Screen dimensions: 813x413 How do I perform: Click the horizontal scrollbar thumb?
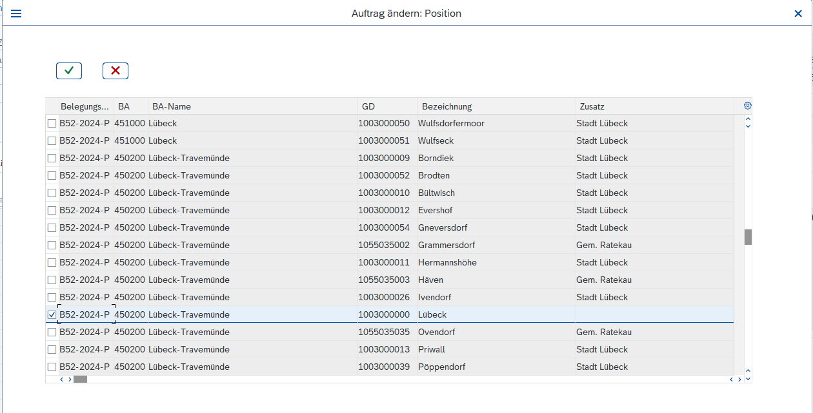(80, 379)
